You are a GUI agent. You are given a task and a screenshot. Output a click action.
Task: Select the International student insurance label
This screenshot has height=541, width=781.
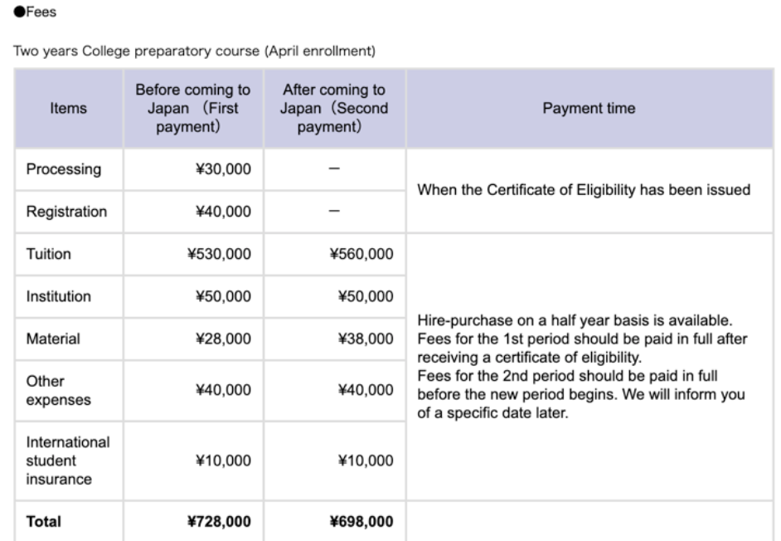[x=67, y=460]
